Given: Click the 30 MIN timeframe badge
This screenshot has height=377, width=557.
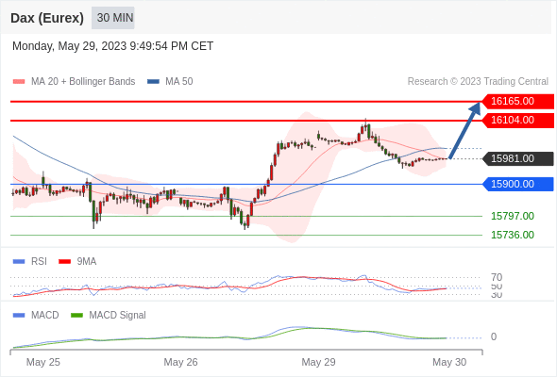Looking at the screenshot, I should [113, 18].
